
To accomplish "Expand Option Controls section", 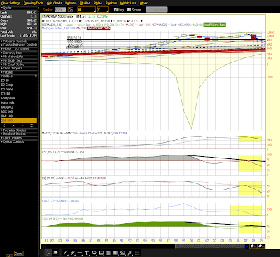I will [x=19, y=141].
